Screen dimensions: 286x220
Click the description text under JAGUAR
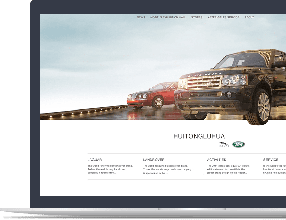click(x=110, y=169)
